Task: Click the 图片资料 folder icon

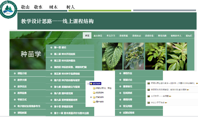Action: [x=94, y=102]
